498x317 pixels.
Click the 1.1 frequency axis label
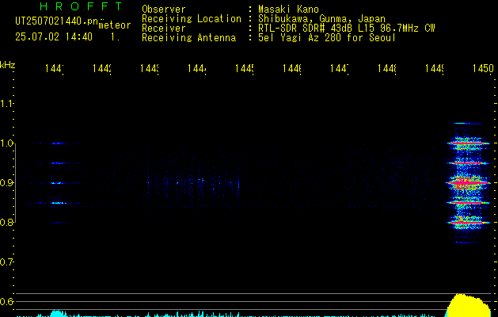pos(6,104)
